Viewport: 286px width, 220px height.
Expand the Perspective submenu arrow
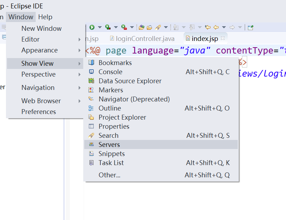[79, 74]
